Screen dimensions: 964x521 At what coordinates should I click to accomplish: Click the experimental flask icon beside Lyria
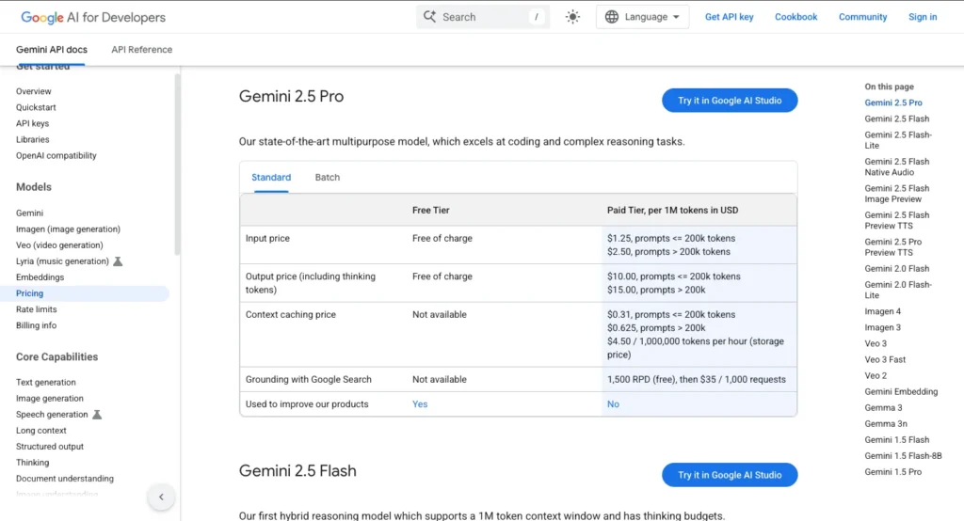coord(118,261)
